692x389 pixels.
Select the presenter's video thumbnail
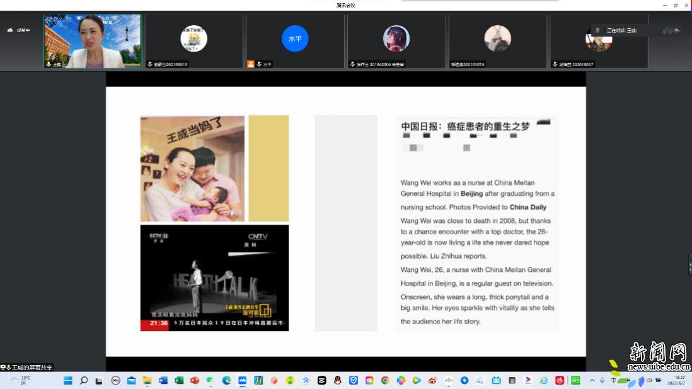[x=92, y=41]
